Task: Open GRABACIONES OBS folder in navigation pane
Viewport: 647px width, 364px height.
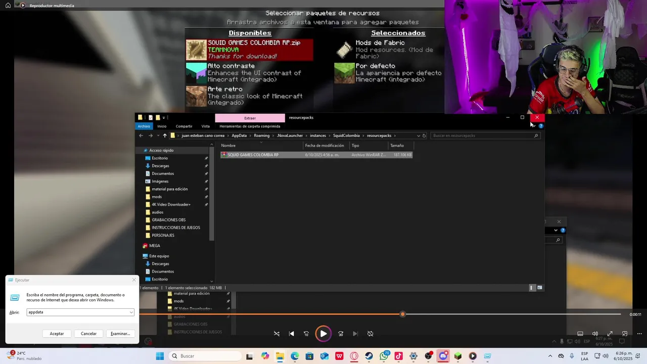Action: click(168, 220)
